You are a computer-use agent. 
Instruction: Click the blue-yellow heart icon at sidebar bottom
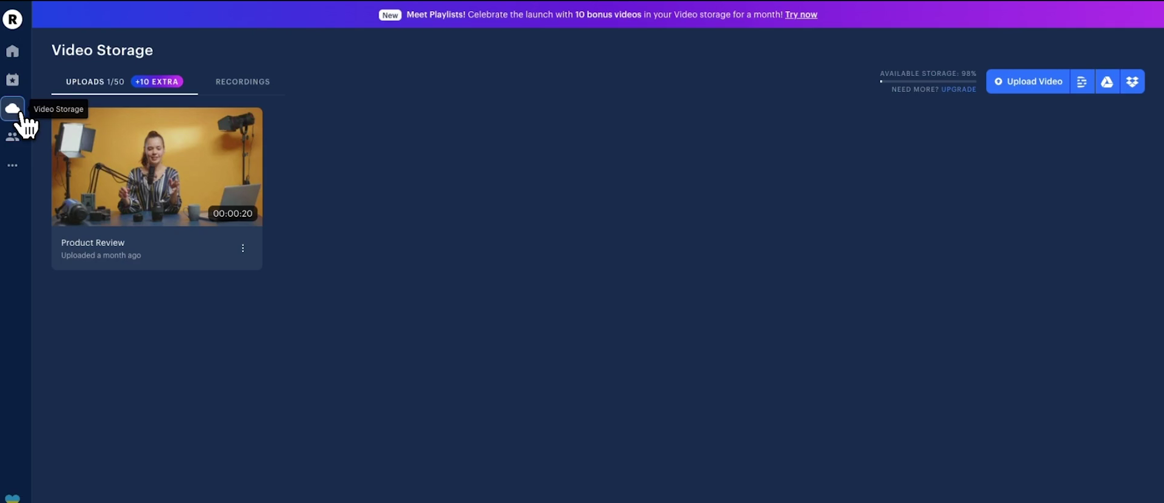point(12,498)
